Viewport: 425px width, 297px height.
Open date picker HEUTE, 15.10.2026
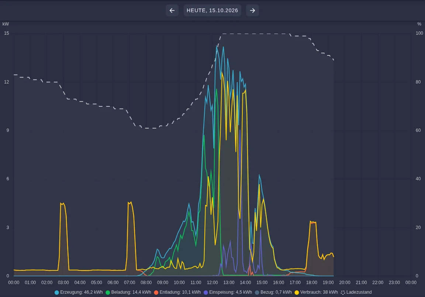pos(212,10)
